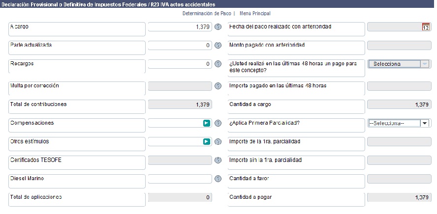Expand the Aplica Primera Parcialidad dropdown
Viewport: 437px width, 214px height.
[399, 123]
